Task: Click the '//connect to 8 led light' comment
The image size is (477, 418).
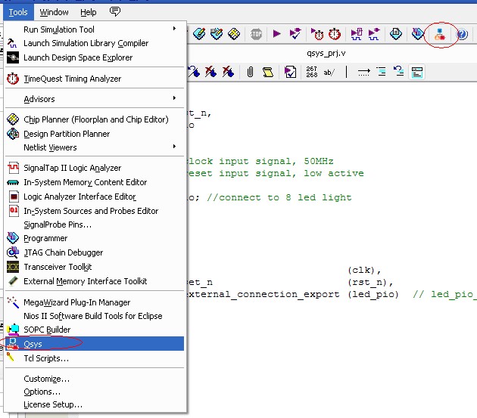Action: click(279, 198)
